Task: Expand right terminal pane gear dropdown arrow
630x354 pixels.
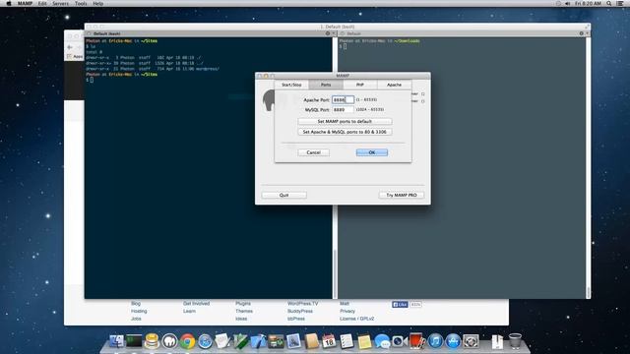Action: click(x=587, y=33)
